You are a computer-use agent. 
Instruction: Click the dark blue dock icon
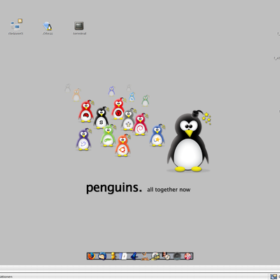pos(134,256)
